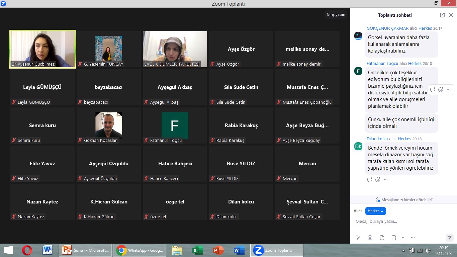Click muted mic icon on Gokhan Kocaslan tile
The image size is (457, 257).
[80, 141]
